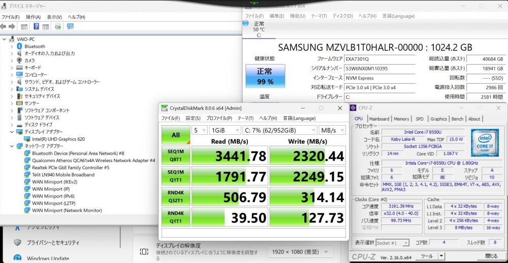Open 表示(V) menu in Device Manager

coord(54,17)
